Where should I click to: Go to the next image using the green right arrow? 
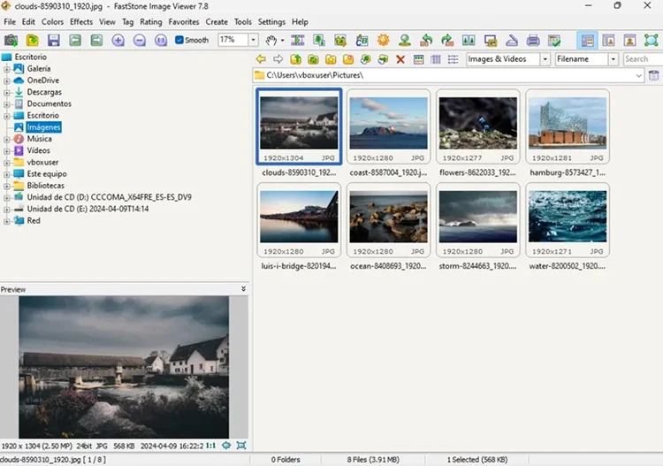[96, 40]
